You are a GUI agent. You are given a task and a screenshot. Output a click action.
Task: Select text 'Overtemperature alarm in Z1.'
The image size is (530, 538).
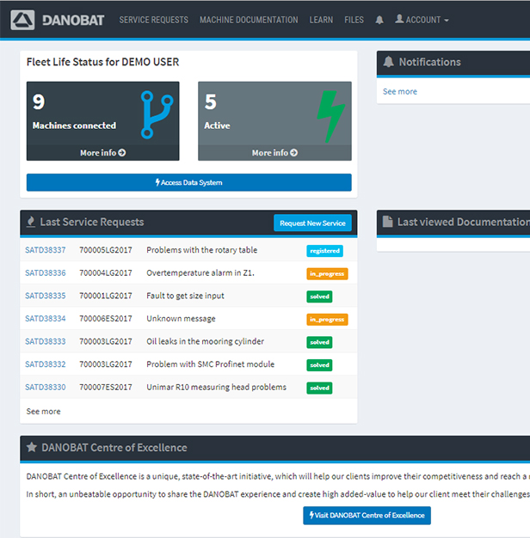(x=200, y=273)
